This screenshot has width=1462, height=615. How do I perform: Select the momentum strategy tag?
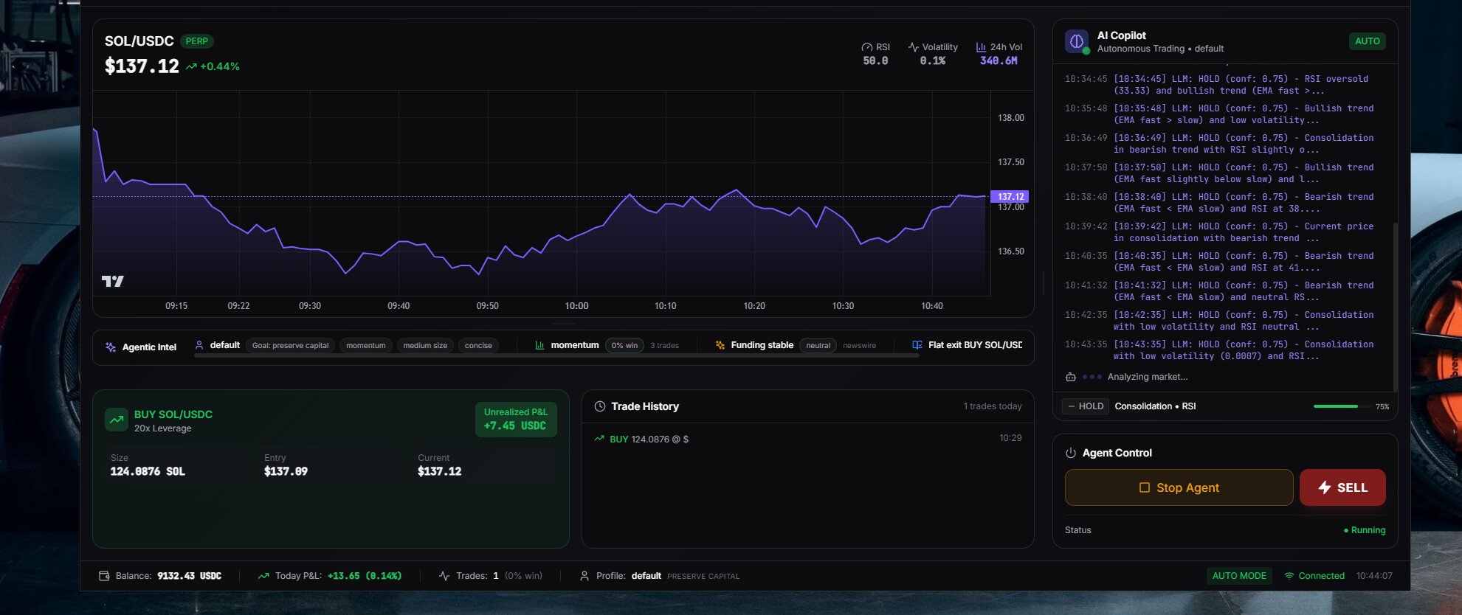pyautogui.click(x=365, y=345)
